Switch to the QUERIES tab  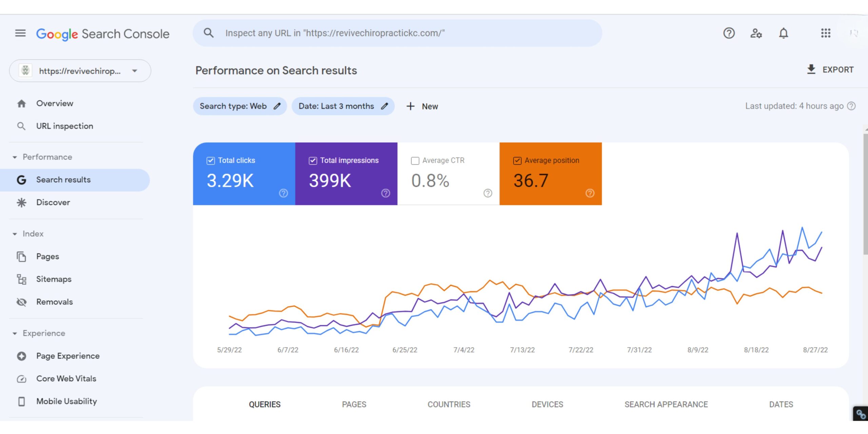[x=264, y=405]
